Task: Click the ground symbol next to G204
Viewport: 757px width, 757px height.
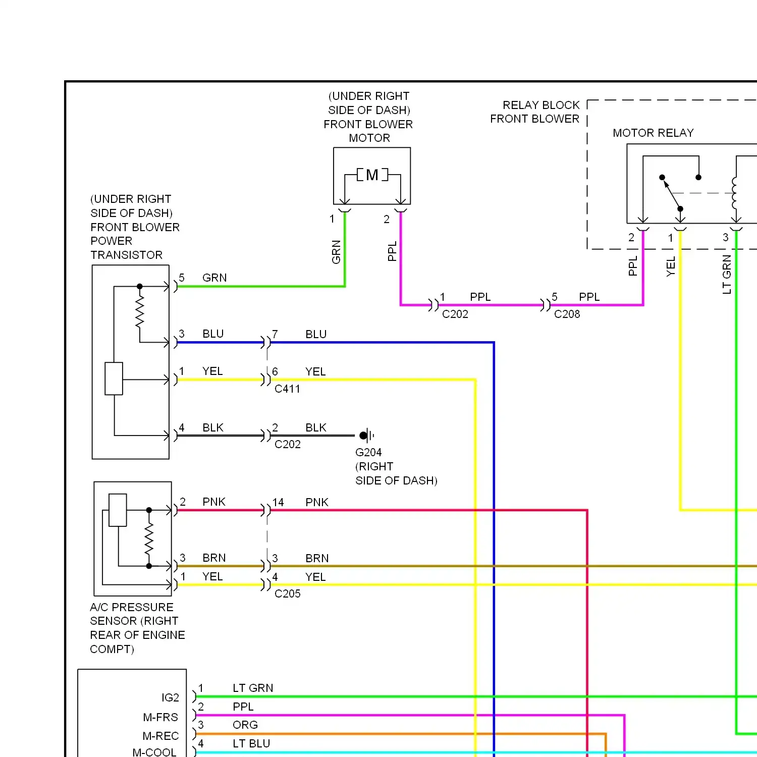Action: point(367,435)
